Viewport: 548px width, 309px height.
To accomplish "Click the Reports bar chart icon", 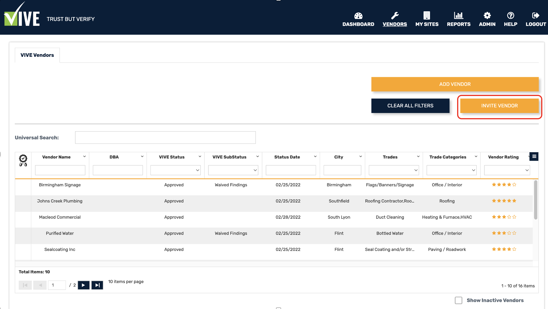I will click(459, 15).
